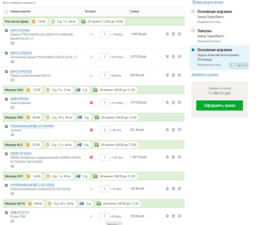Click quantity field for AISIN WPY041
This screenshot has height=225, width=256.
click(105, 103)
